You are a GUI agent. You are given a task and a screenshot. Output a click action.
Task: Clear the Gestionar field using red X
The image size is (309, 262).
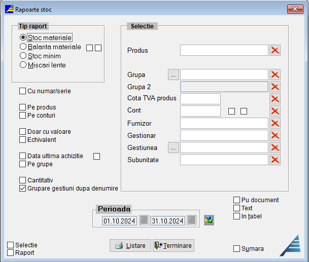pyautogui.click(x=275, y=135)
